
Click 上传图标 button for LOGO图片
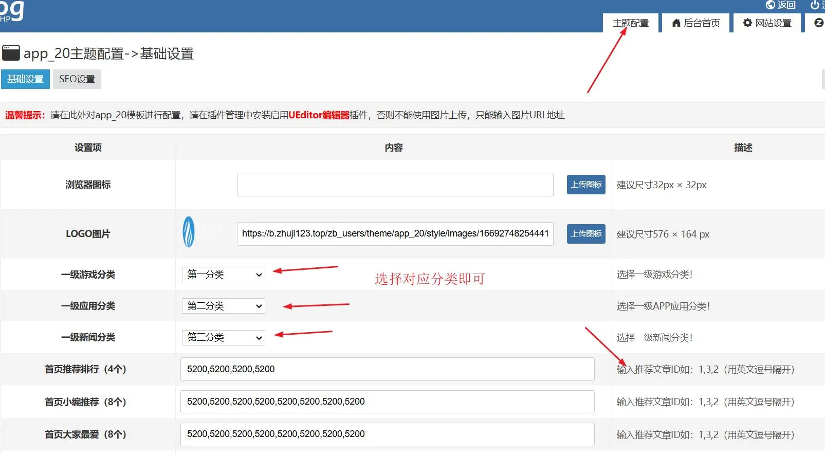click(x=586, y=234)
